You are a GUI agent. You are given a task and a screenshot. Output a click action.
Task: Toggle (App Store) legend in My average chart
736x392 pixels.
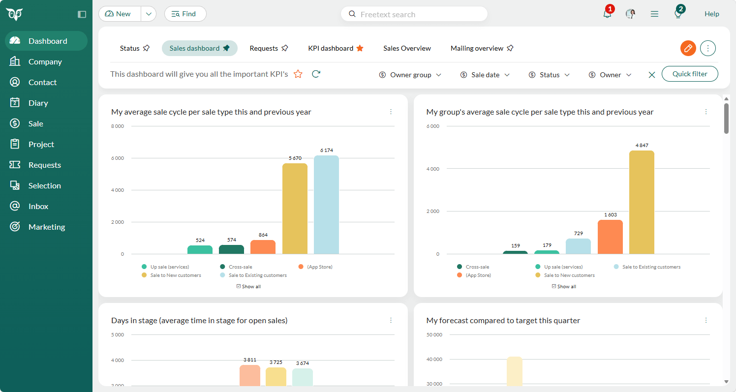(x=315, y=267)
